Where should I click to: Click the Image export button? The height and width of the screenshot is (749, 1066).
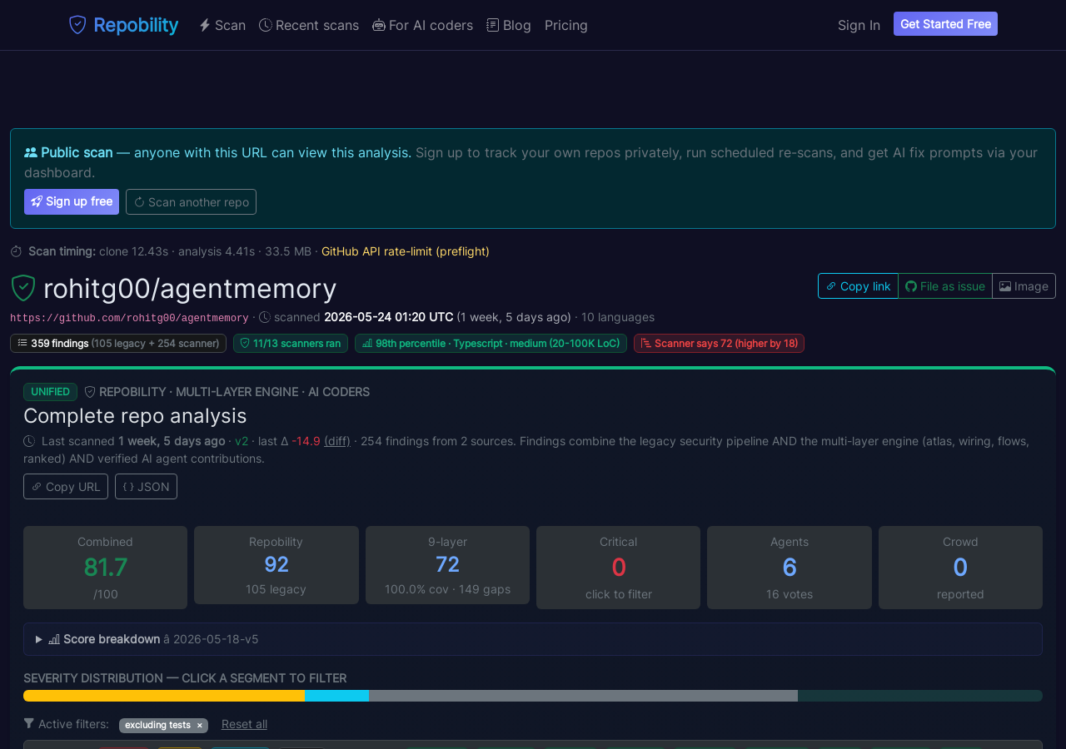tap(1024, 285)
